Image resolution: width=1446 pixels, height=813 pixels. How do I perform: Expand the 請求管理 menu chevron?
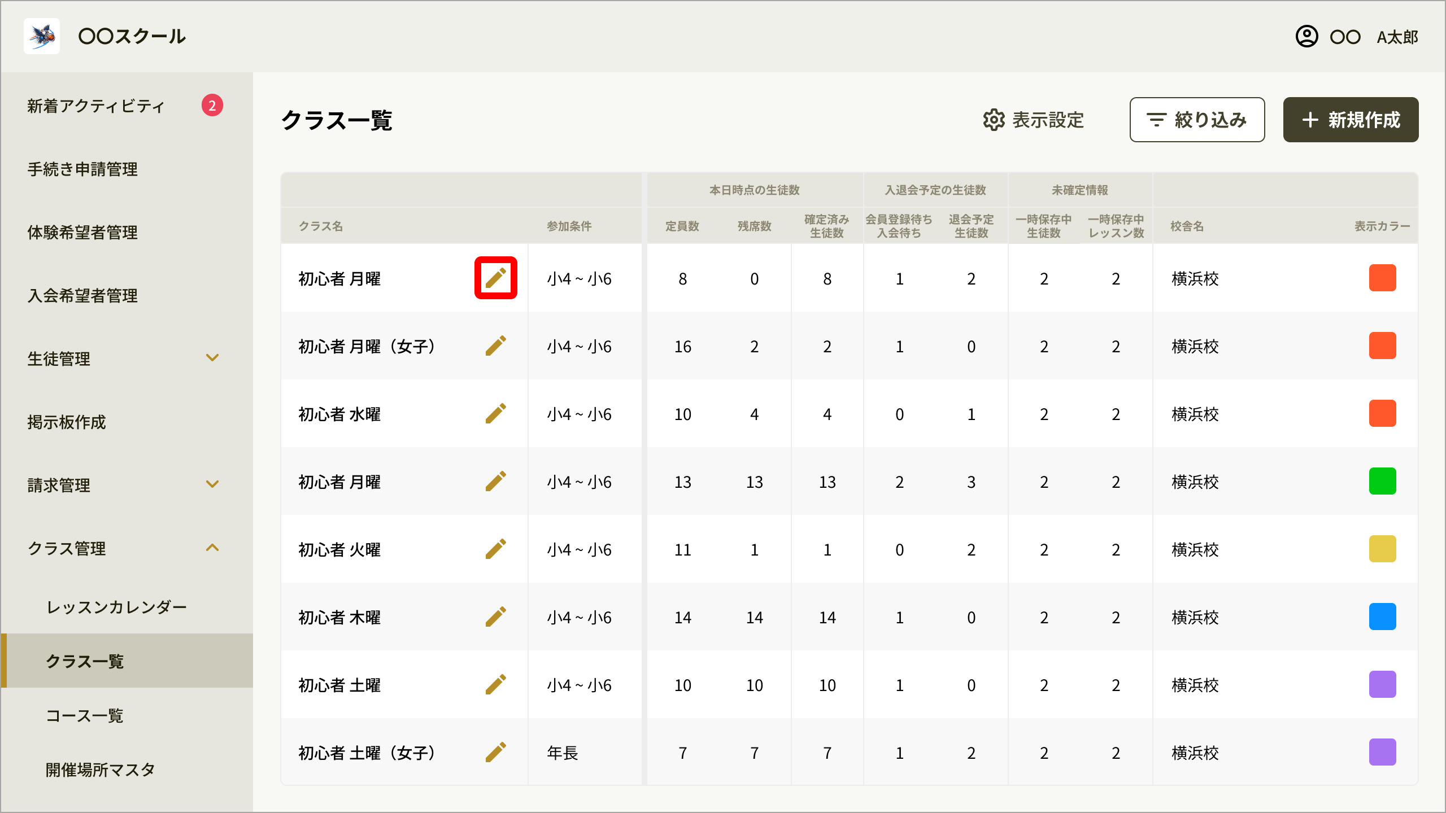[212, 484]
